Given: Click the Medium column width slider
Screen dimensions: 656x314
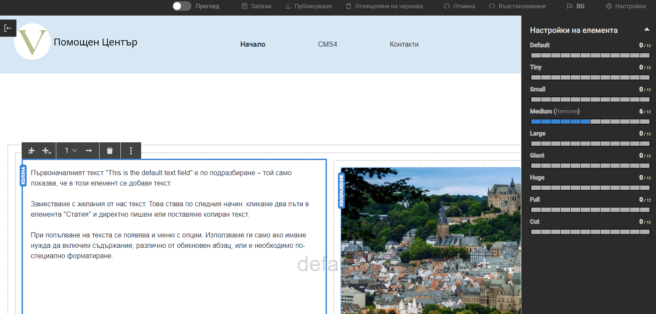Looking at the screenshot, I should tap(590, 122).
